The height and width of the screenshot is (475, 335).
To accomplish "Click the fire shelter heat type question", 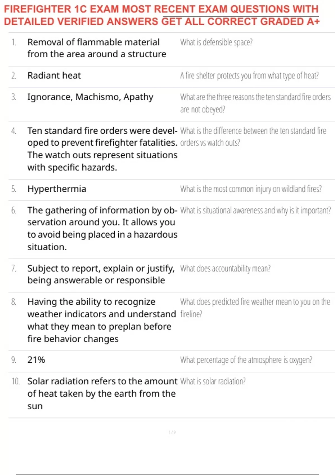I will [249, 75].
